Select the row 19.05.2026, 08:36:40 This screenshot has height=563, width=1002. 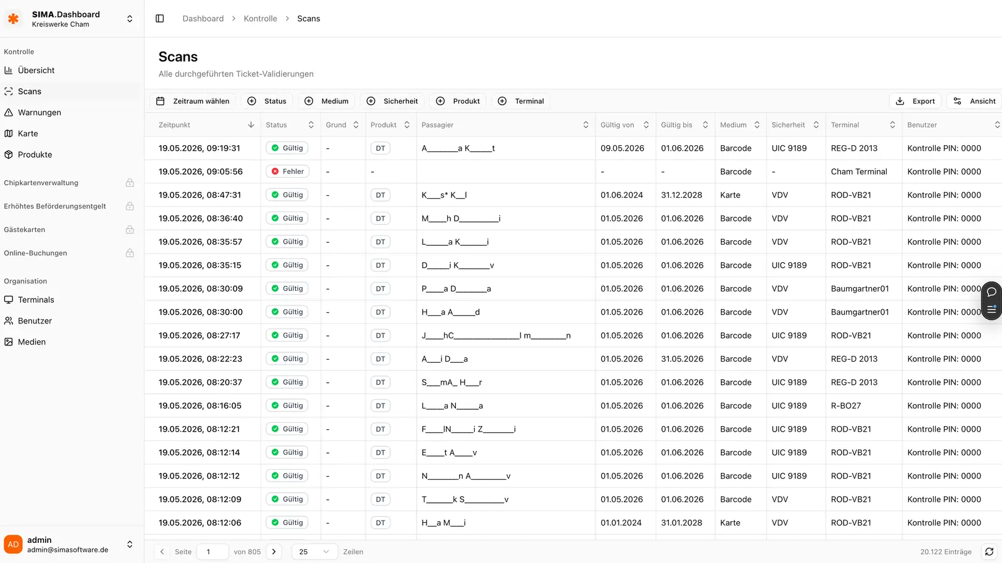(573, 218)
